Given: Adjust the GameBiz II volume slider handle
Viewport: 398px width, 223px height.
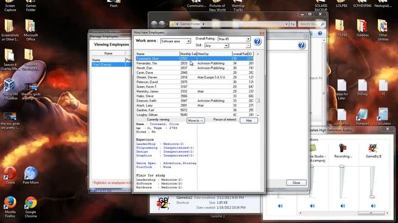Looking at the screenshot, I should tap(372, 196).
